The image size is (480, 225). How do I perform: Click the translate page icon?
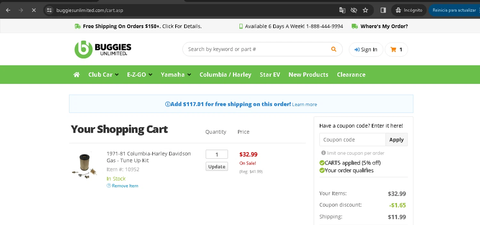(x=342, y=10)
